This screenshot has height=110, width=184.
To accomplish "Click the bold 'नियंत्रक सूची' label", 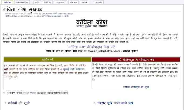I will [14, 93].
